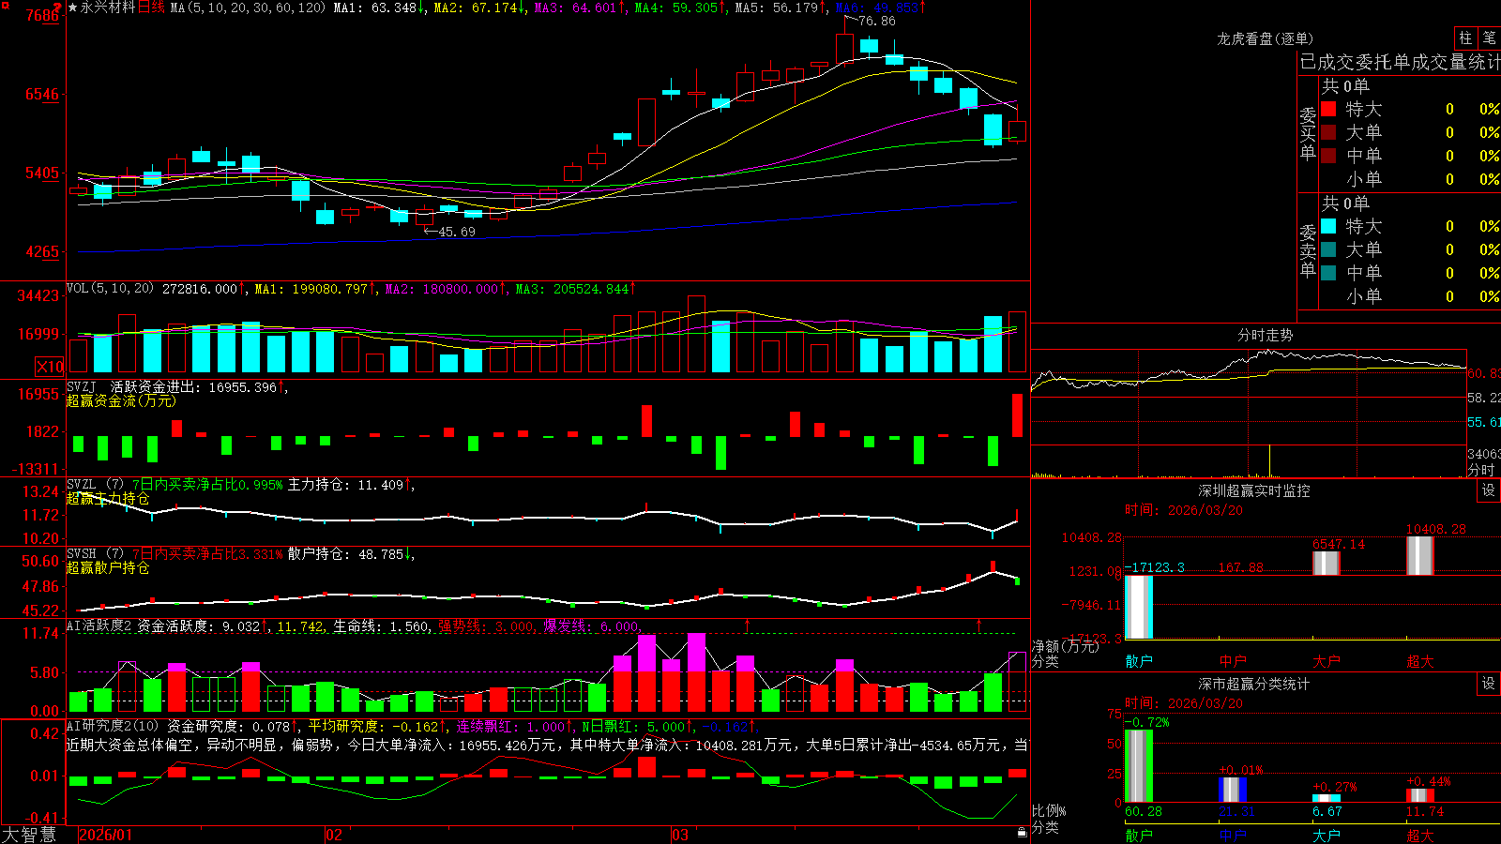Viewport: 1501px width, 844px height.
Task: Click the 03 month marker on time axis
Action: (680, 835)
